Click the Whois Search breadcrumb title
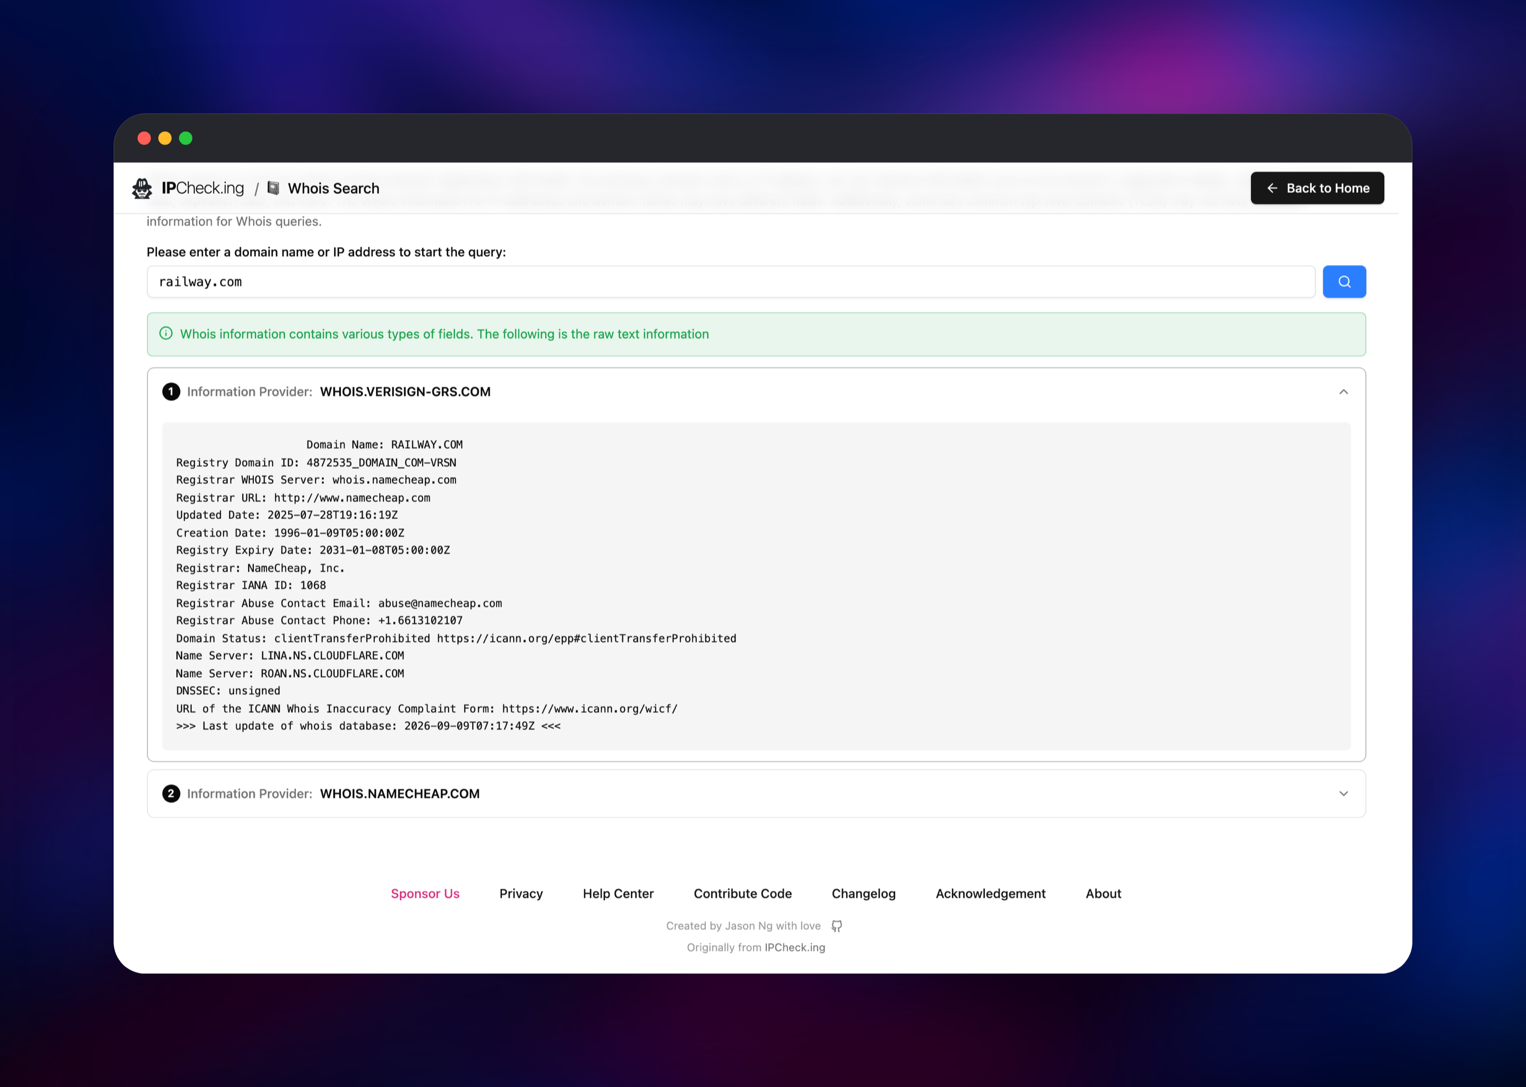1526x1087 pixels. click(333, 188)
